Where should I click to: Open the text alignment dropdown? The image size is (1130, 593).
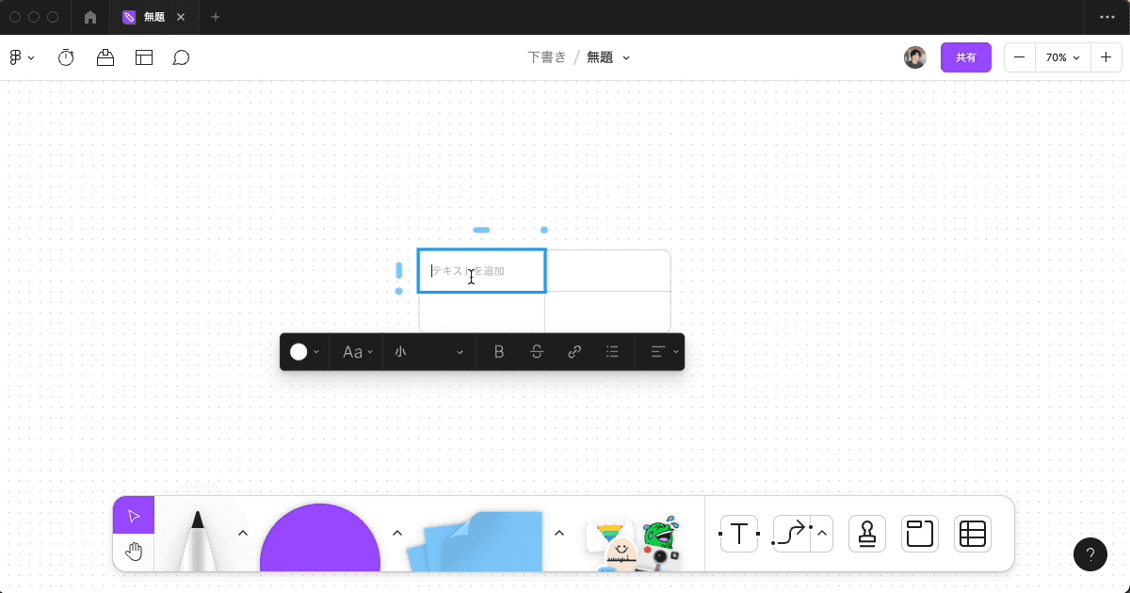pyautogui.click(x=664, y=352)
